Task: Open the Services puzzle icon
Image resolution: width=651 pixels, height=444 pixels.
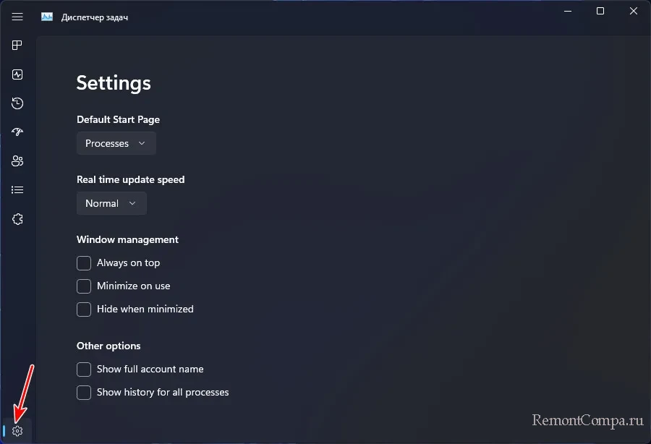Action: pyautogui.click(x=17, y=219)
